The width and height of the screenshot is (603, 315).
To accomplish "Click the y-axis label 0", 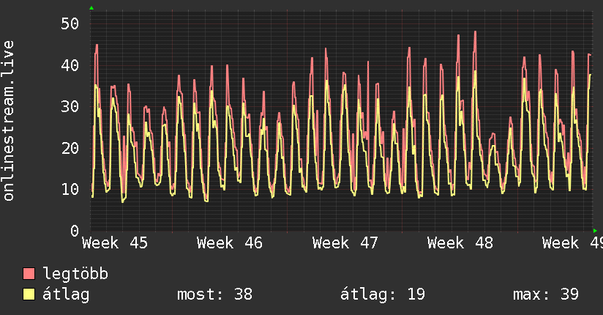I will (x=75, y=231).
